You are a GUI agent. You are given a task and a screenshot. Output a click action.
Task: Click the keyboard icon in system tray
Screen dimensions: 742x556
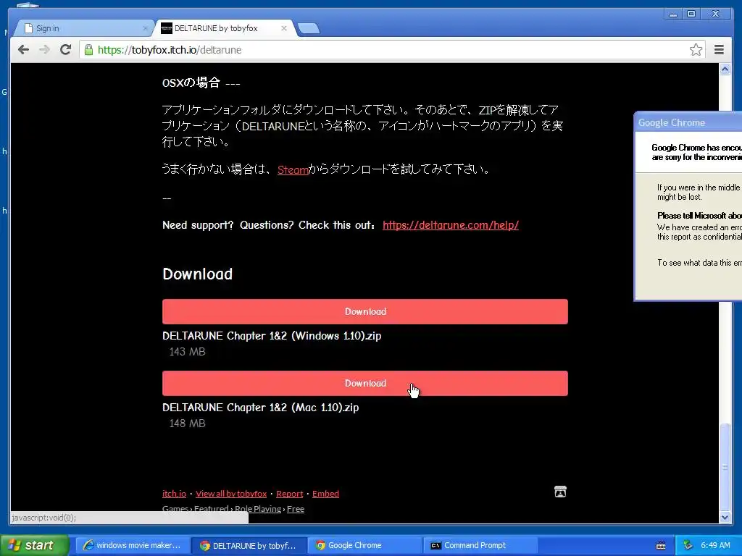[661, 546]
